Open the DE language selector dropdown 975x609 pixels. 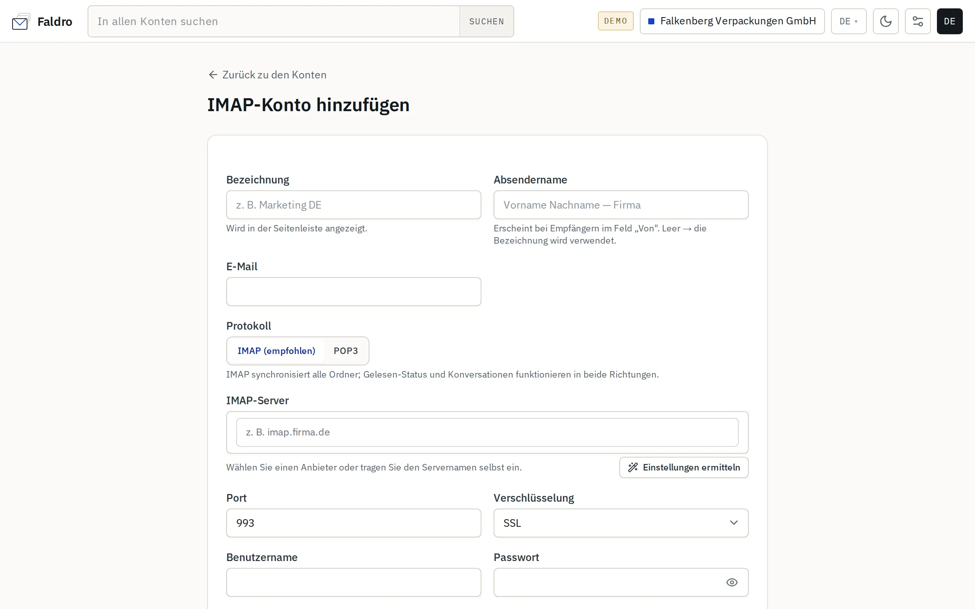pos(849,21)
